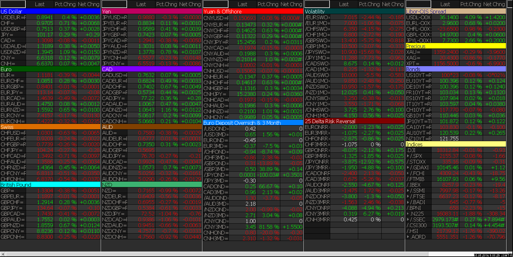Select the Yuan & Offshore section header
The width and height of the screenshot is (513, 257).
coord(253,11)
